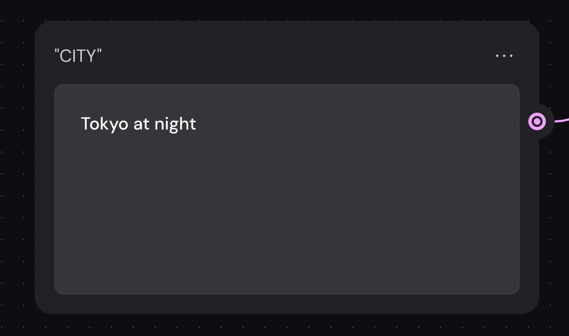Select the "CITY" node title
The height and width of the screenshot is (336, 569).
(78, 56)
